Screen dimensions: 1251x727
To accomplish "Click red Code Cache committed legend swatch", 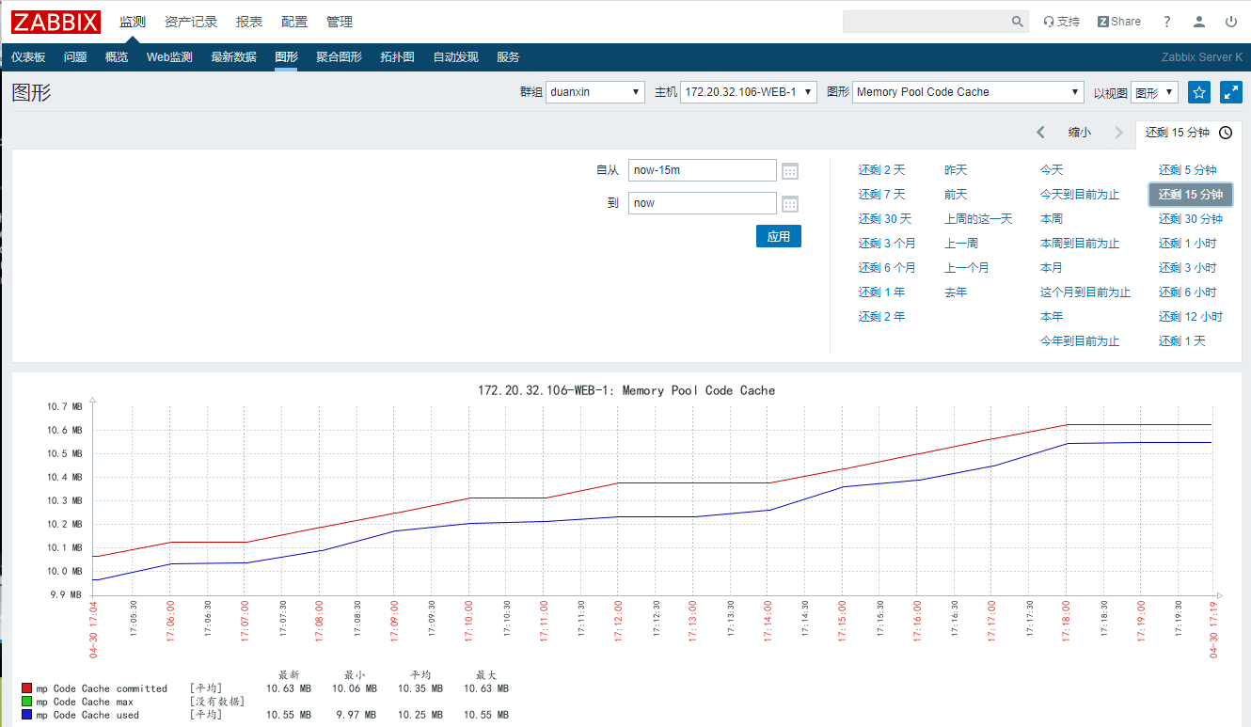I will 27,689.
